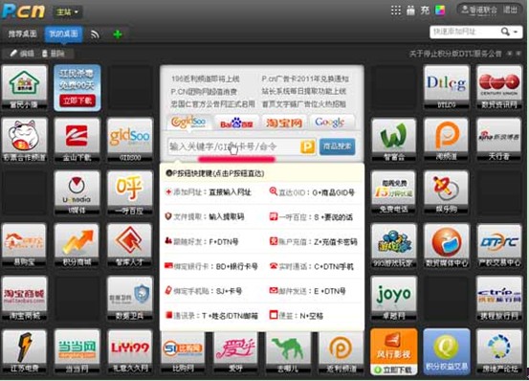529x381 pixels.
Task: Open the user account name link
Action: (479, 10)
